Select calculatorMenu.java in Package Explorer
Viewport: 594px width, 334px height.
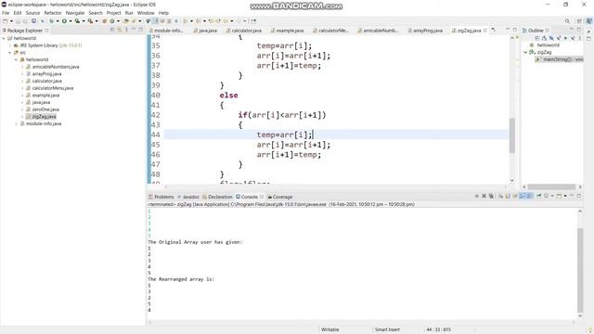tap(53, 88)
